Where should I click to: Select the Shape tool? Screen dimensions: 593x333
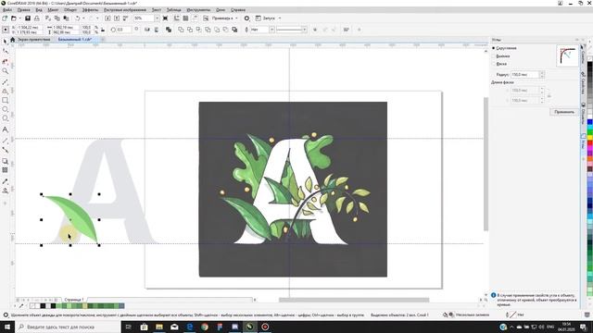point(5,51)
